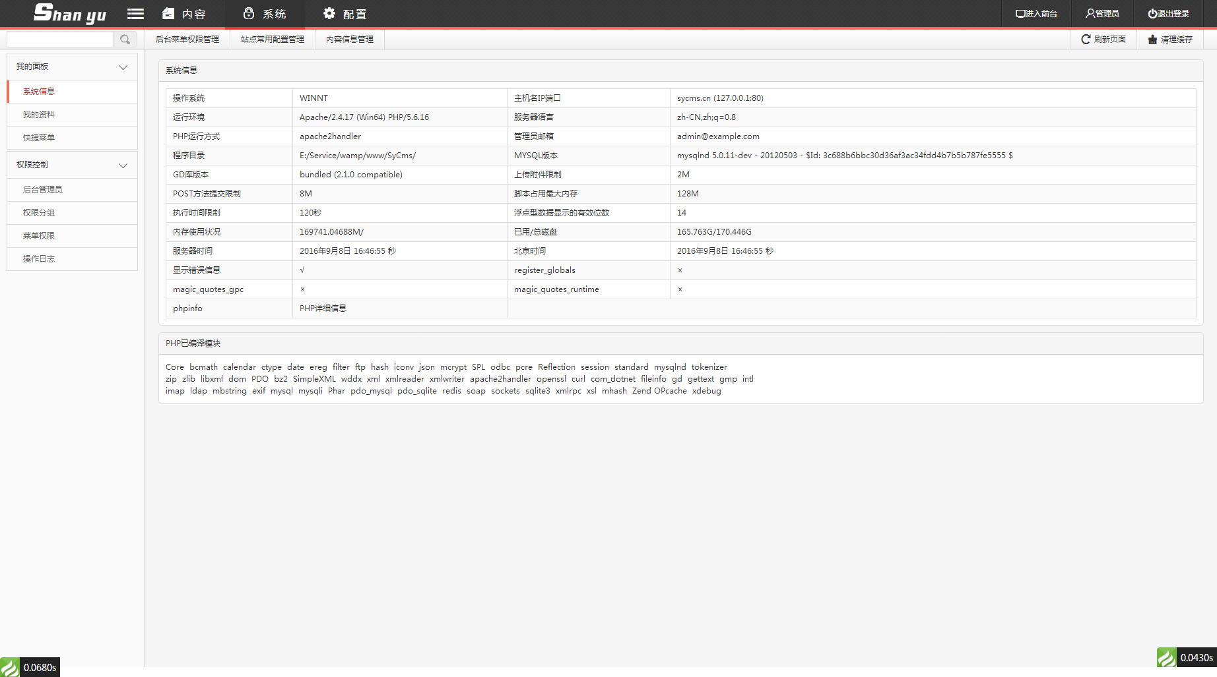Open the 管理员 user menu

pos(1102,14)
